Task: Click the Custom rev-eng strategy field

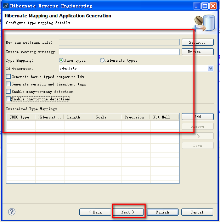Action: tap(119, 52)
